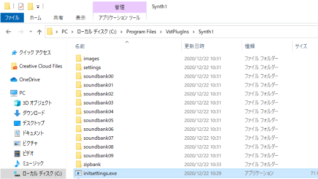318x179 pixels.
Task: Click Program Files in the breadcrumb
Action: point(141,32)
